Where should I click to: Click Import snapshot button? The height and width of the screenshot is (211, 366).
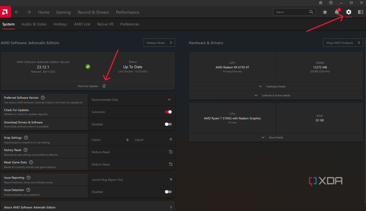click(x=110, y=140)
